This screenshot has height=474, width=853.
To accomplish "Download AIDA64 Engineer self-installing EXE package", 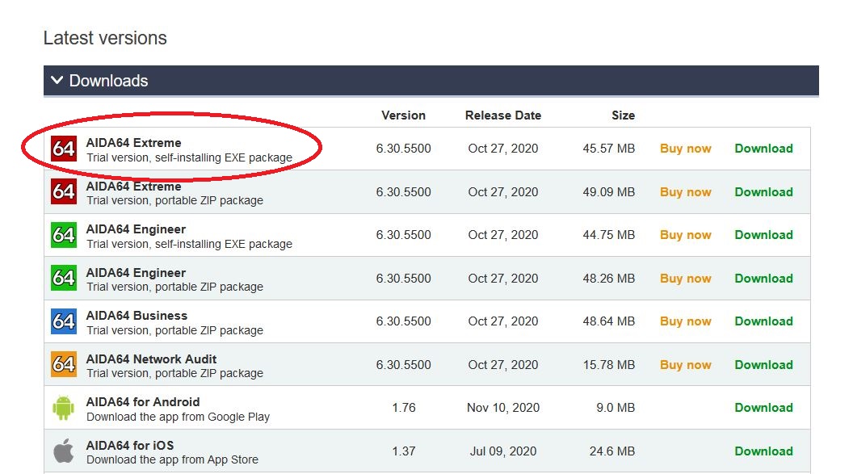I will click(763, 235).
